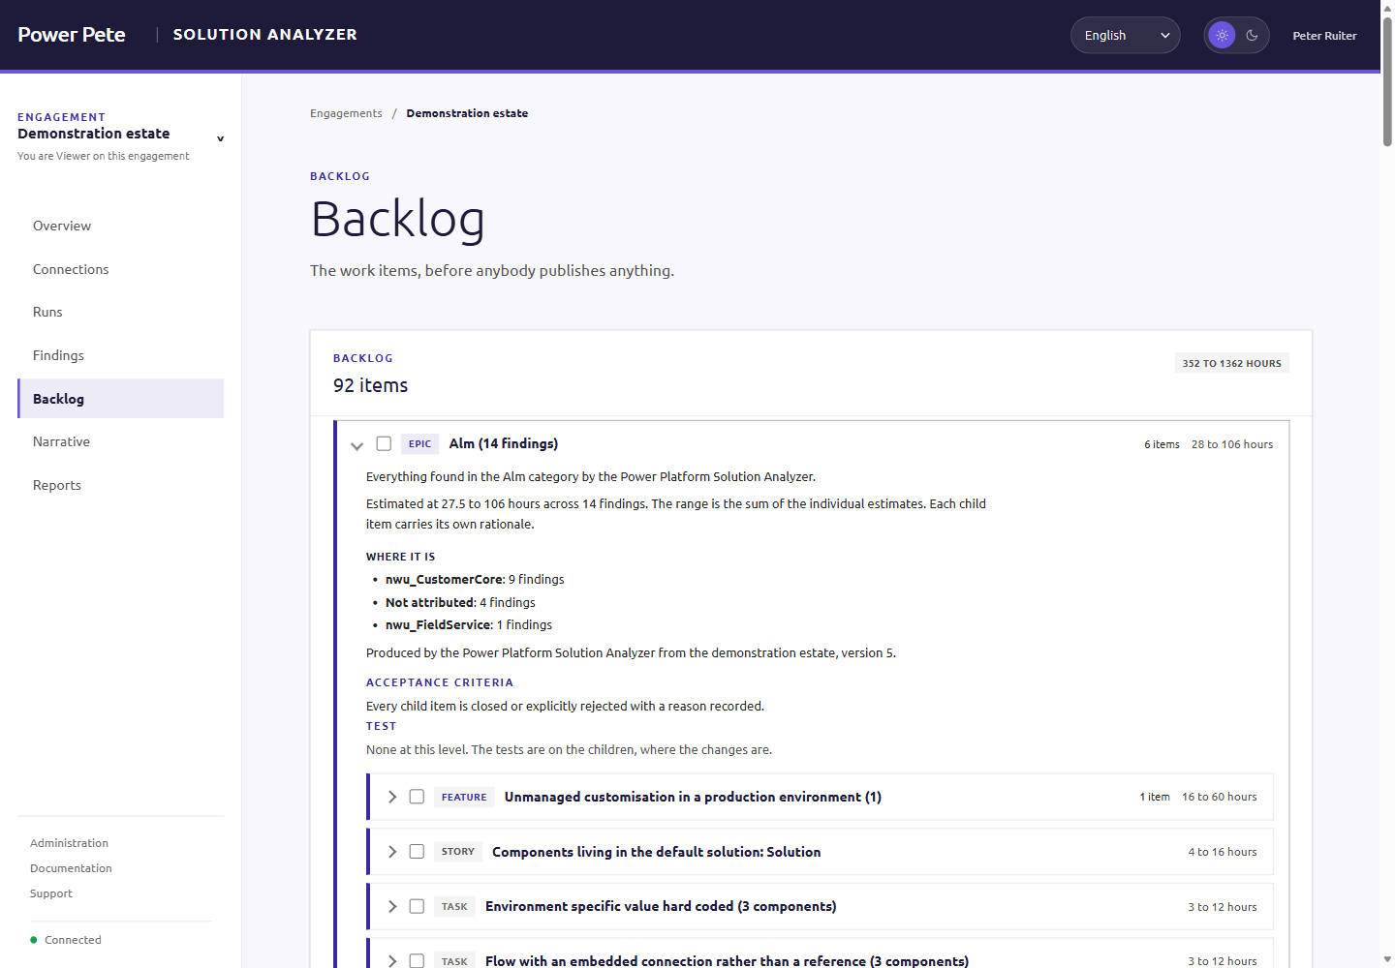Image resolution: width=1395 pixels, height=968 pixels.
Task: Click the 92 items heading
Action: click(x=370, y=385)
